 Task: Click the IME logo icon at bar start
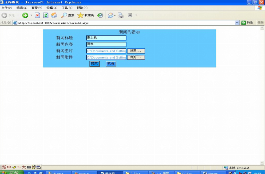[x=4, y=167]
